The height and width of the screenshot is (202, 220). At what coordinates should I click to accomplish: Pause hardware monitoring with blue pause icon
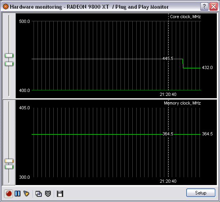tap(17, 194)
